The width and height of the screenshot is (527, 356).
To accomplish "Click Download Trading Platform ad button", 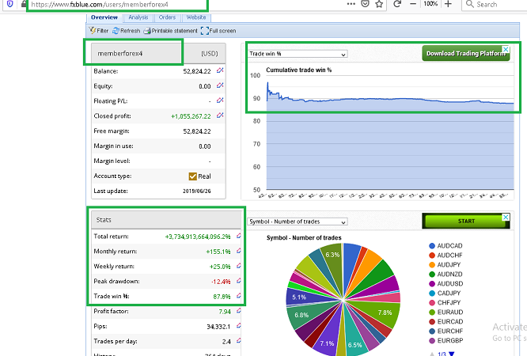I will tap(467, 54).
